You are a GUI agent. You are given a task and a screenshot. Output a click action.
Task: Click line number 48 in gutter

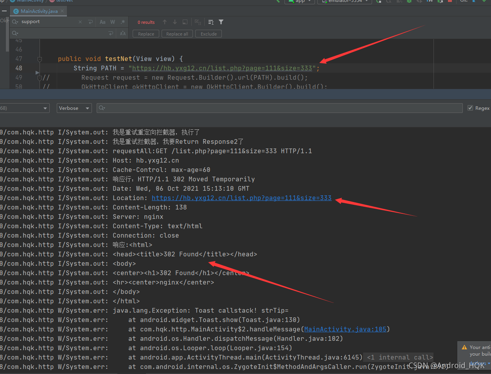click(x=19, y=68)
